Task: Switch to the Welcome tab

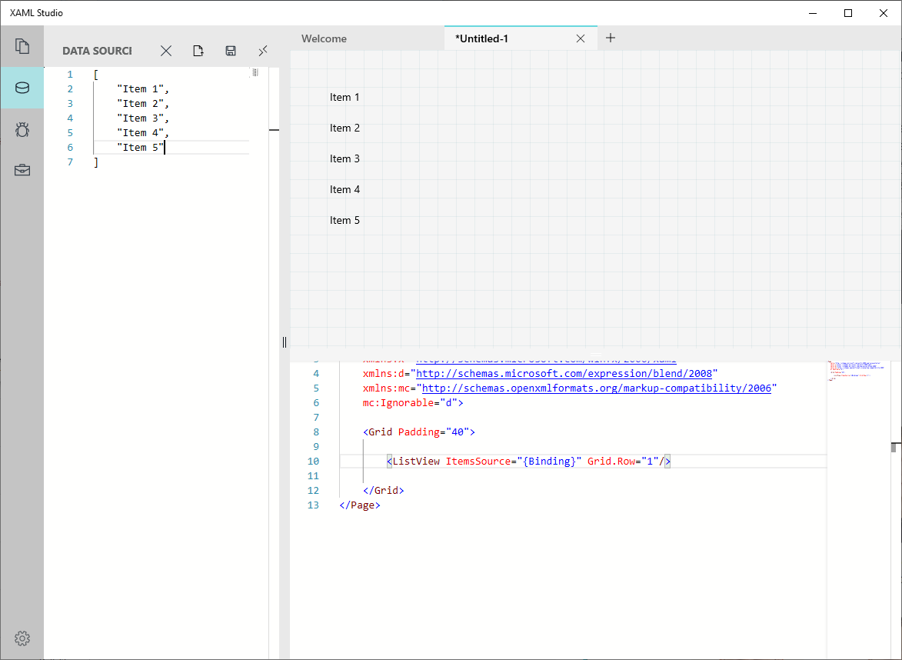Action: pyautogui.click(x=324, y=38)
